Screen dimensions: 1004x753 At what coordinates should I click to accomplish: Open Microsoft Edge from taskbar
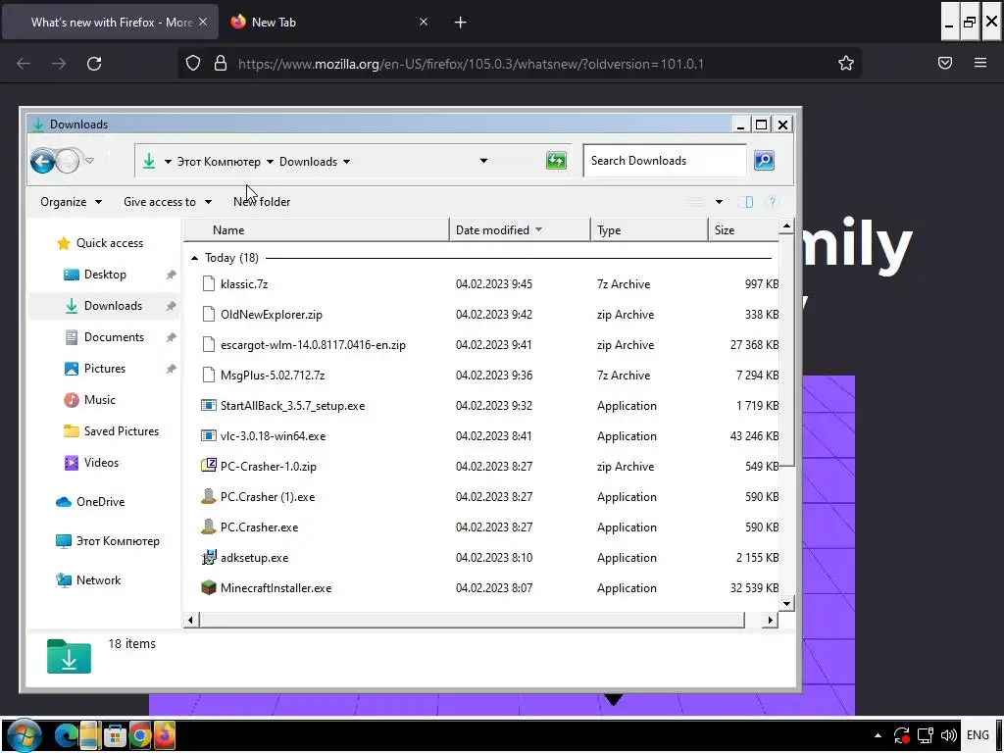[x=66, y=735]
